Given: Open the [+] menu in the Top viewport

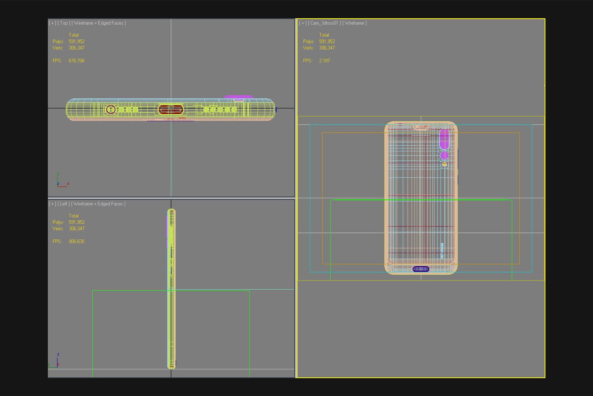Looking at the screenshot, I should tap(52, 23).
